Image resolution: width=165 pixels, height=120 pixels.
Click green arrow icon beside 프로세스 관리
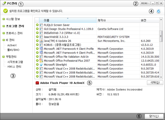click(4, 33)
